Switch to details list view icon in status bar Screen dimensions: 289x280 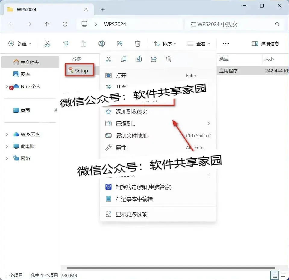tap(275, 275)
